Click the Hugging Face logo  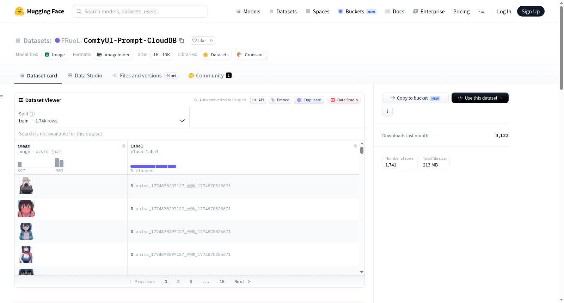[x=39, y=11]
